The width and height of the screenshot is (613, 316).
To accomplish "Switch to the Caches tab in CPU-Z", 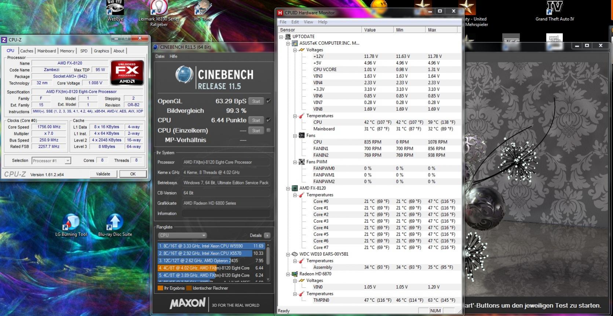I will click(27, 51).
